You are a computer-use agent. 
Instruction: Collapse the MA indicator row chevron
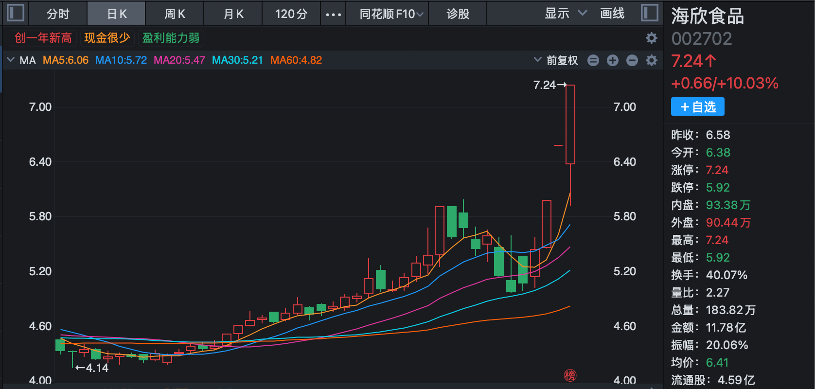point(11,60)
